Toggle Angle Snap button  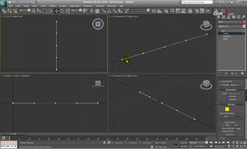click(109, 11)
